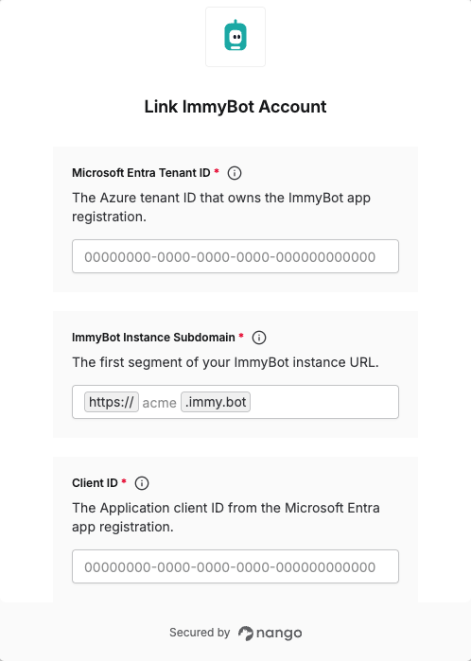The width and height of the screenshot is (471, 661).
Task: Open the Client ID info icon
Action: [142, 483]
